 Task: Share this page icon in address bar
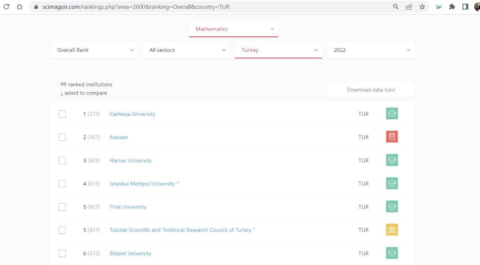point(409,7)
